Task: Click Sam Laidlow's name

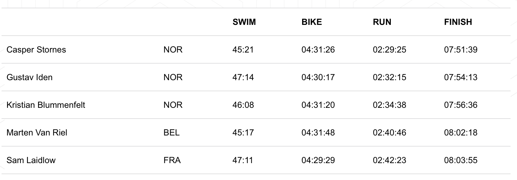Action: coord(31,160)
